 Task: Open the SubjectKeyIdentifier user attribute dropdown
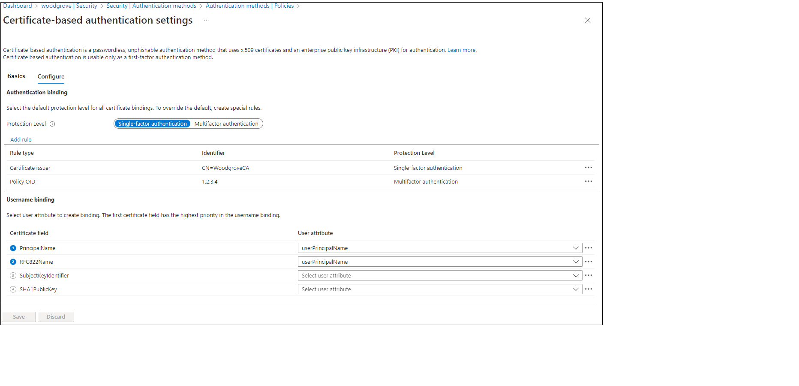click(x=576, y=275)
